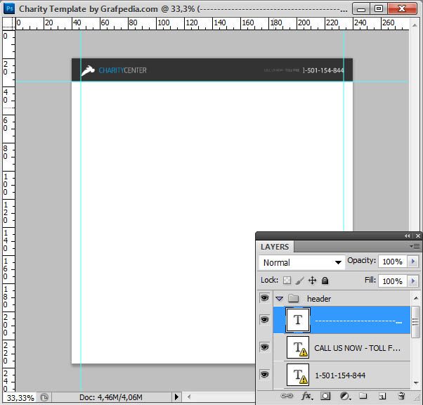Image resolution: width=423 pixels, height=405 pixels.
Task: Open the status bar Doc info arrow
Action: pyautogui.click(x=176, y=397)
